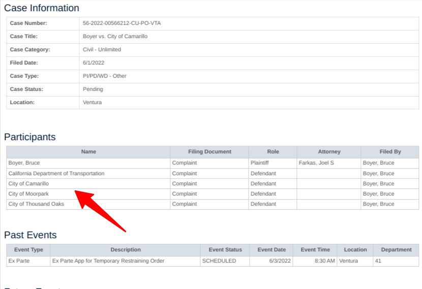
Task: Click event time 8:30 AM
Action: coord(325,261)
